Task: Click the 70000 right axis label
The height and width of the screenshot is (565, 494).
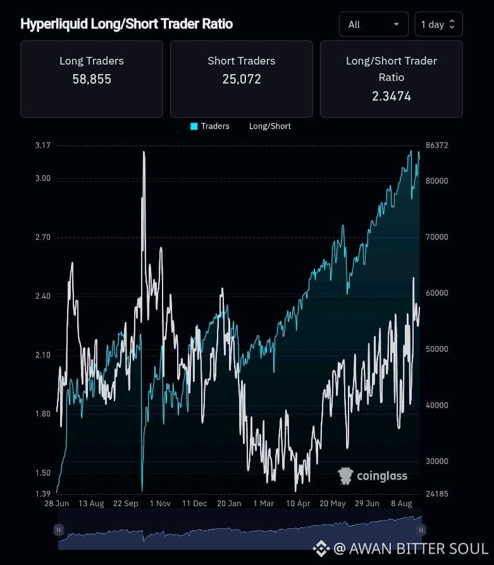Action: click(436, 237)
